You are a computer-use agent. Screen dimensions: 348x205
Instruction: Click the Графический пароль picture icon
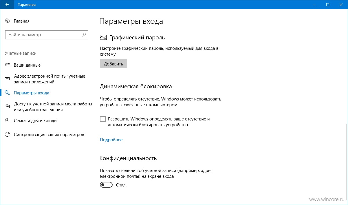click(x=103, y=38)
